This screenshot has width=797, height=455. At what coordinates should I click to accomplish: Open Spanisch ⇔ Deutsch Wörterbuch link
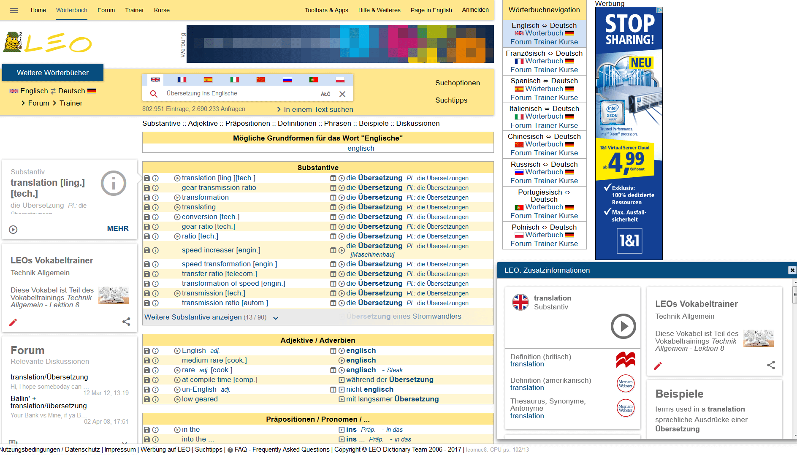pyautogui.click(x=544, y=89)
